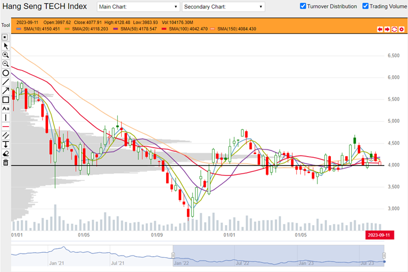
Task: Click the red 2023-09-11 date label
Action: click(x=379, y=235)
